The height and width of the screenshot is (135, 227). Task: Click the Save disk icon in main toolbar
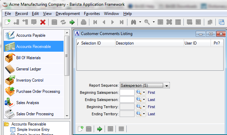(x=54, y=22)
